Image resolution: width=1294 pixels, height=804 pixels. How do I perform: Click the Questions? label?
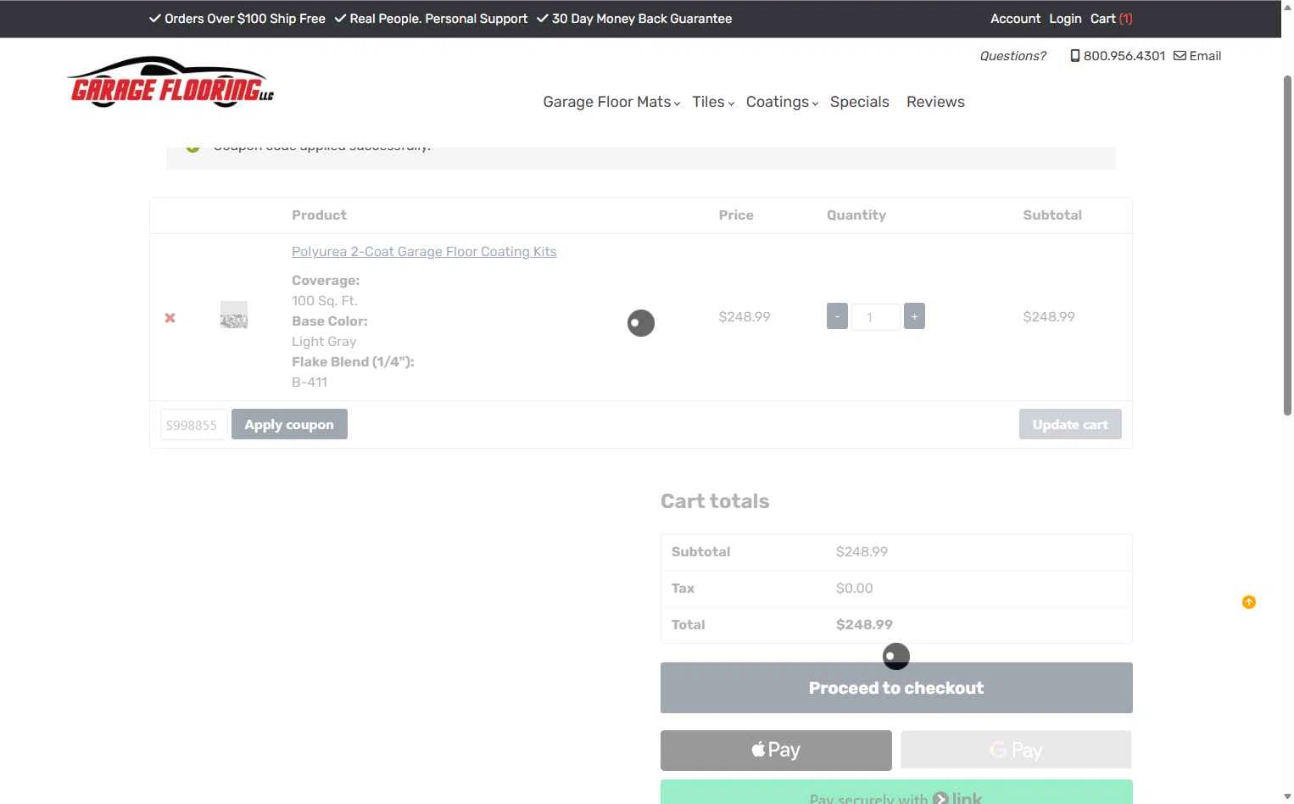click(1012, 56)
